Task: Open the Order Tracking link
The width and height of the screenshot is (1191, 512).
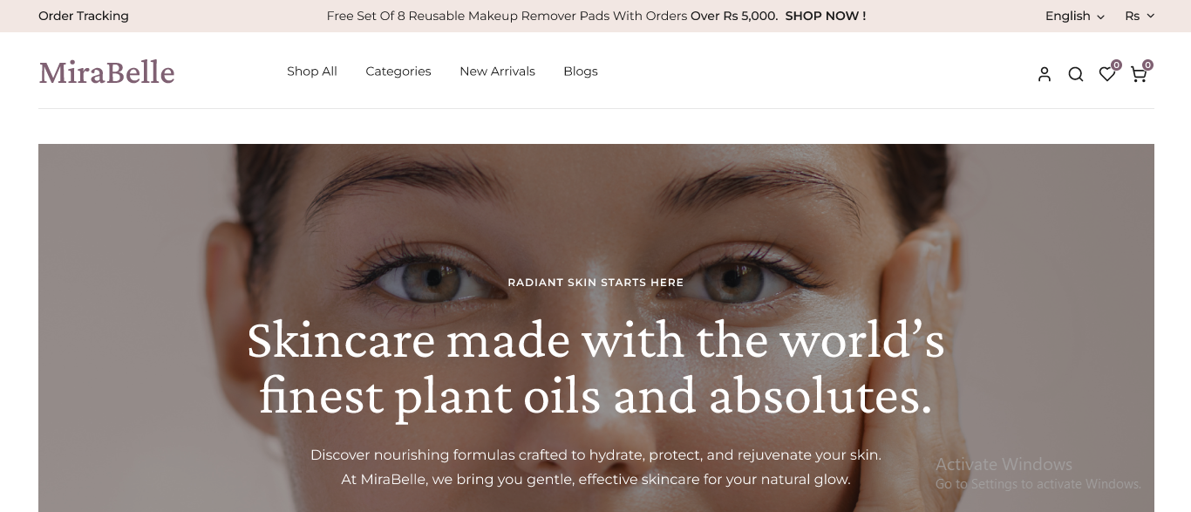Action: point(84,16)
